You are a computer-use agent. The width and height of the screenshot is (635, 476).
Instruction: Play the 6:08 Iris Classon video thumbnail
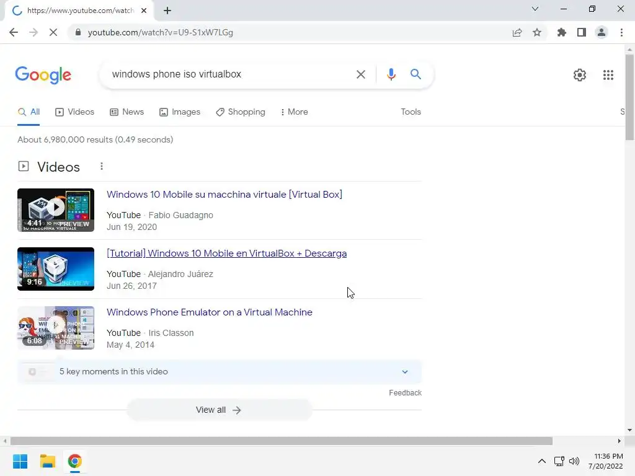coord(56,328)
